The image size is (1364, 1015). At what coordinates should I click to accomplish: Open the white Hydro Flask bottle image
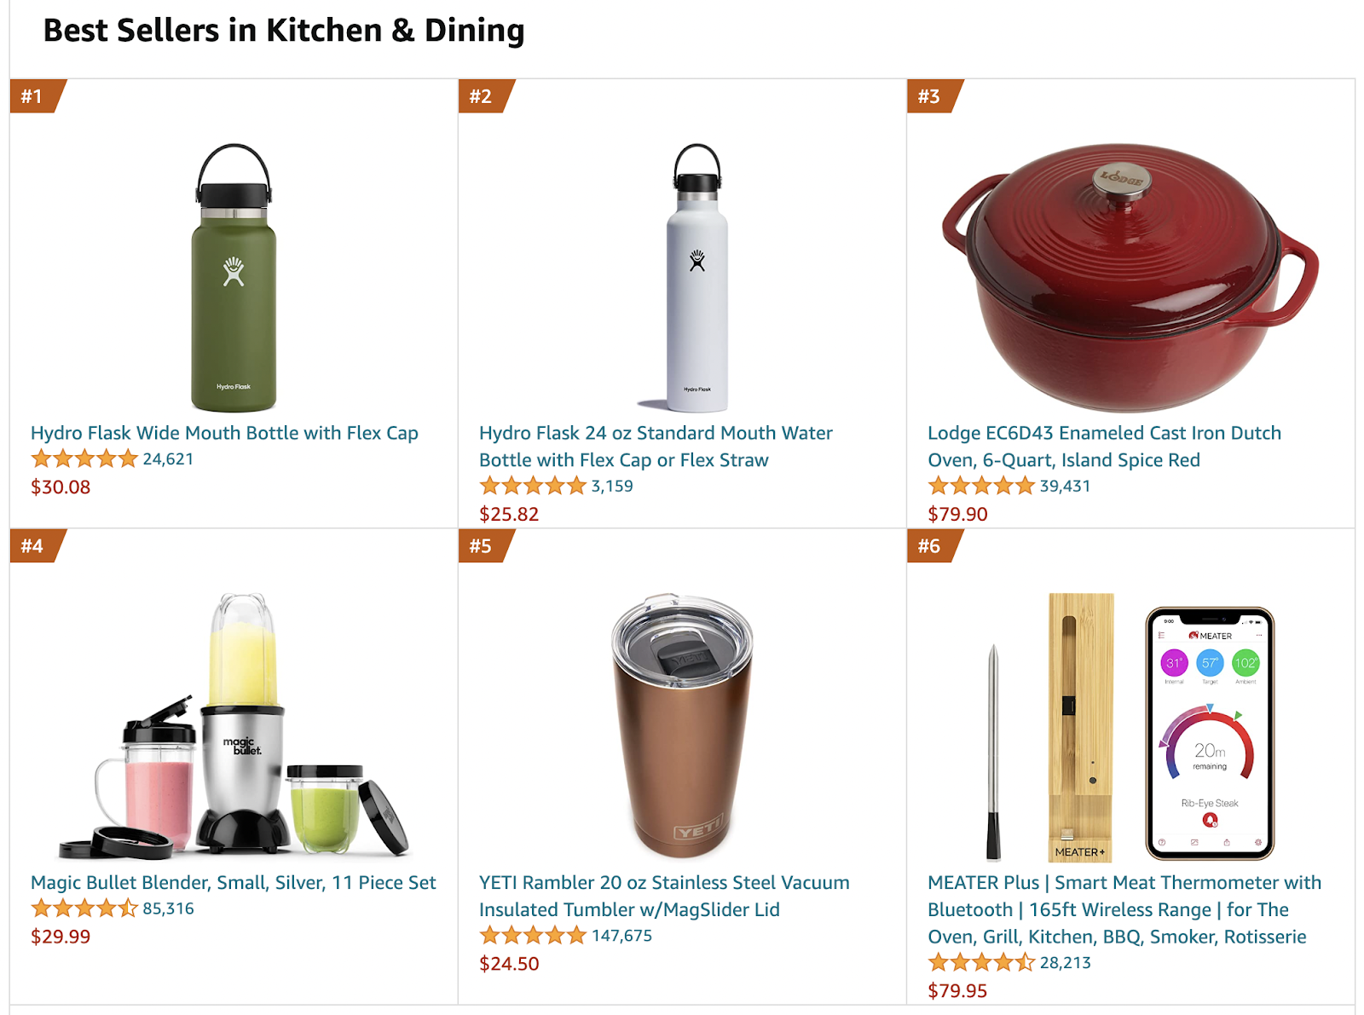pyautogui.click(x=696, y=278)
